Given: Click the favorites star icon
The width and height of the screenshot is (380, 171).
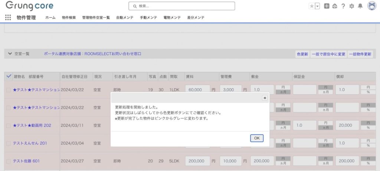Looking at the screenshot, I should click(311, 6).
